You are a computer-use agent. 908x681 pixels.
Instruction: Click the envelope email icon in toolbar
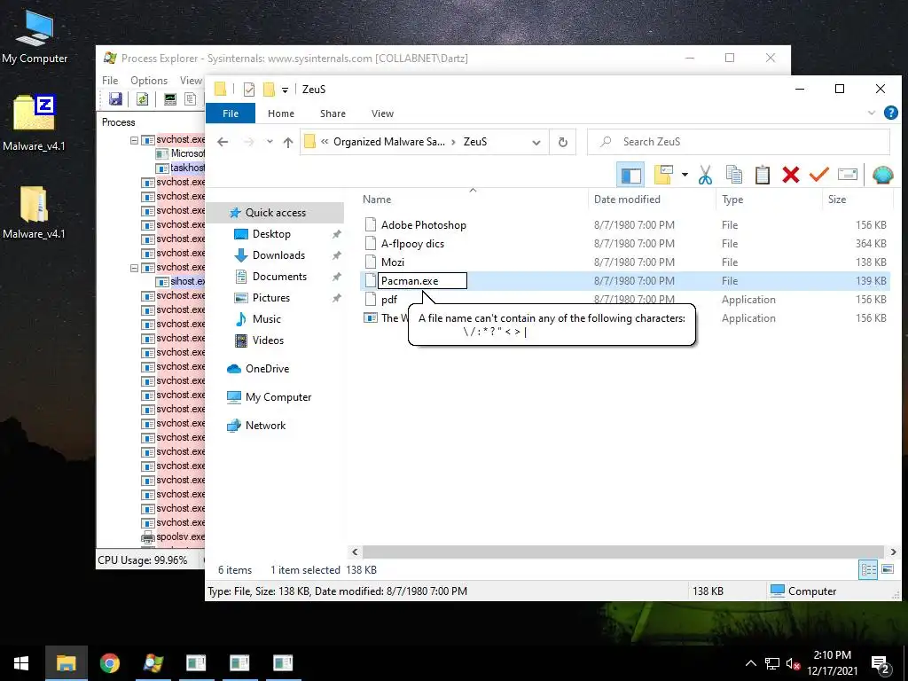point(847,175)
